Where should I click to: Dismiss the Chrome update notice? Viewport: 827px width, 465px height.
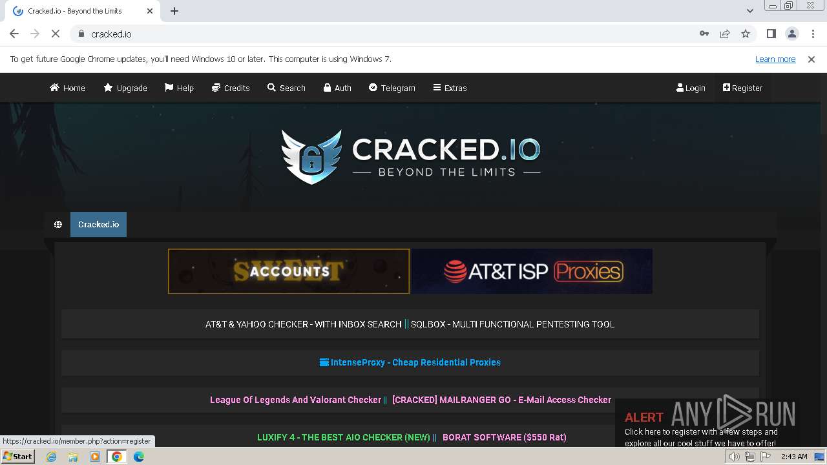[811, 59]
